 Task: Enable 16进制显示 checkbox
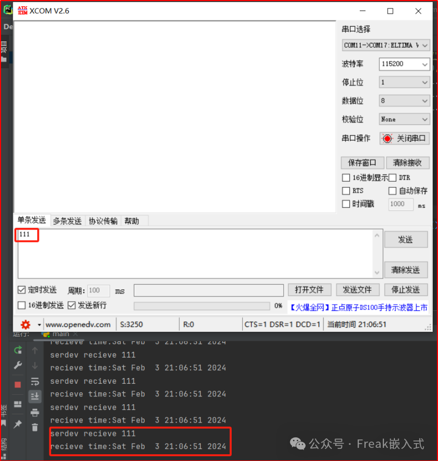coord(346,178)
